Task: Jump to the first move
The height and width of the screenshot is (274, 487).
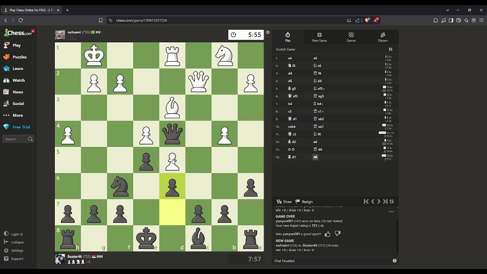Action: [x=366, y=202]
